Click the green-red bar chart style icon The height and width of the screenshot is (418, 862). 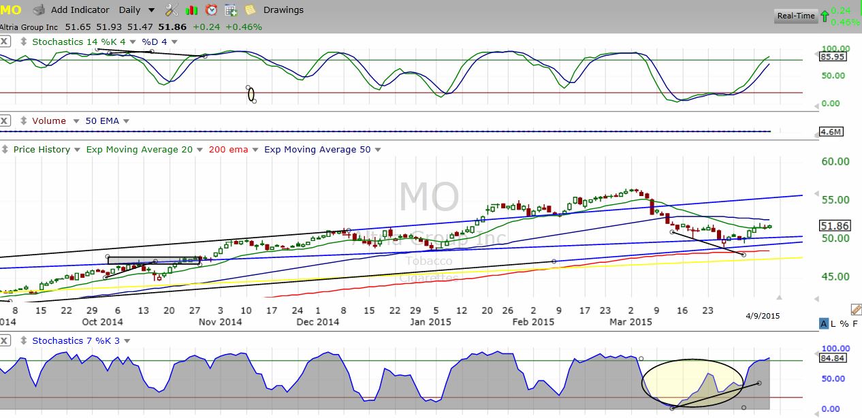pyautogui.click(x=191, y=10)
